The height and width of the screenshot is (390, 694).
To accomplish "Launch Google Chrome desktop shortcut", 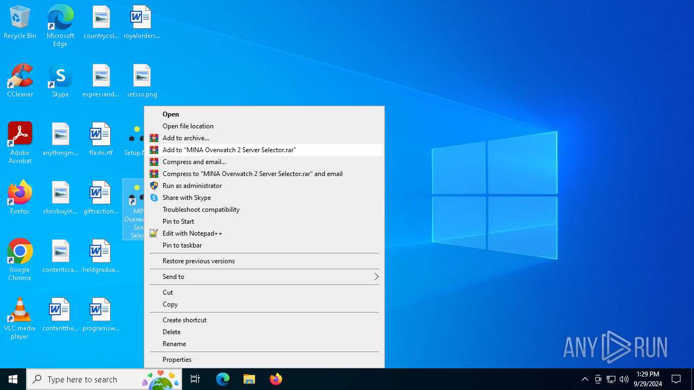I will [x=20, y=259].
